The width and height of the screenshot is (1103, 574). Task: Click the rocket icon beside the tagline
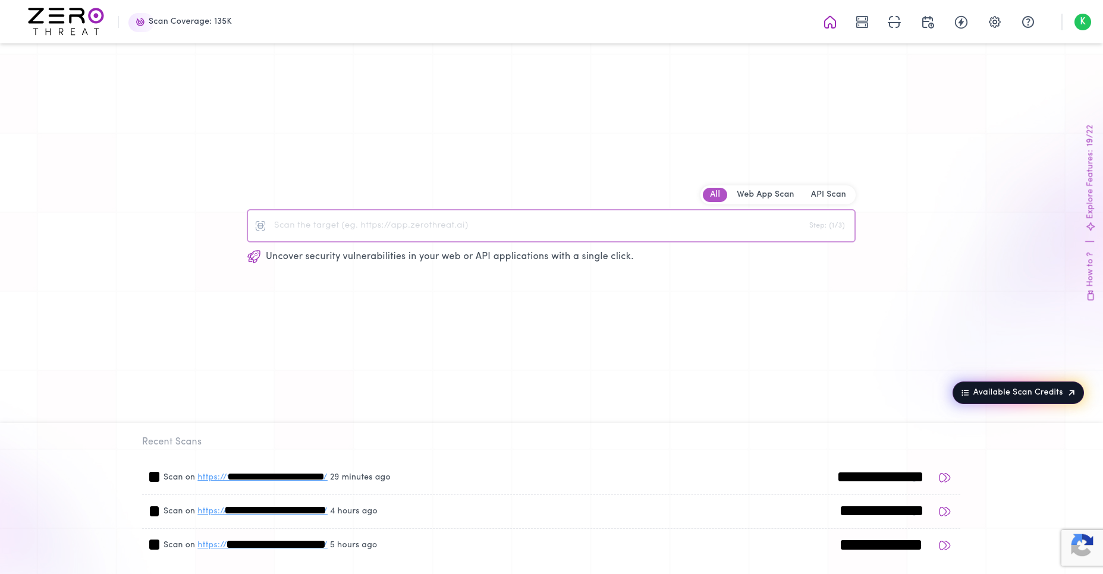point(254,257)
